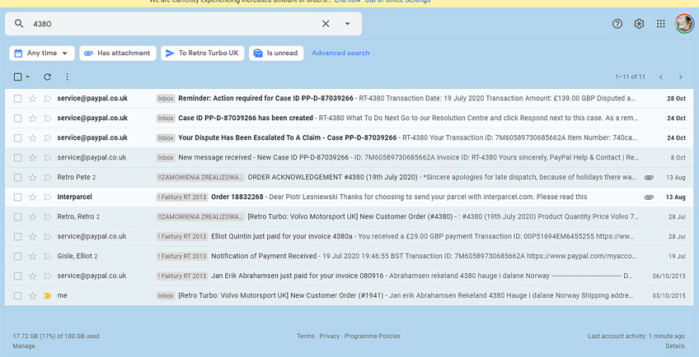Image resolution: width=699 pixels, height=357 pixels.
Task: Star the Case ID has been created email
Action: point(32,118)
